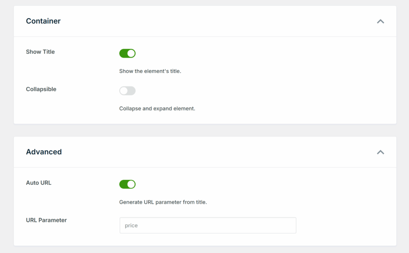Click the Show Title toggle's circular knob

click(x=131, y=53)
